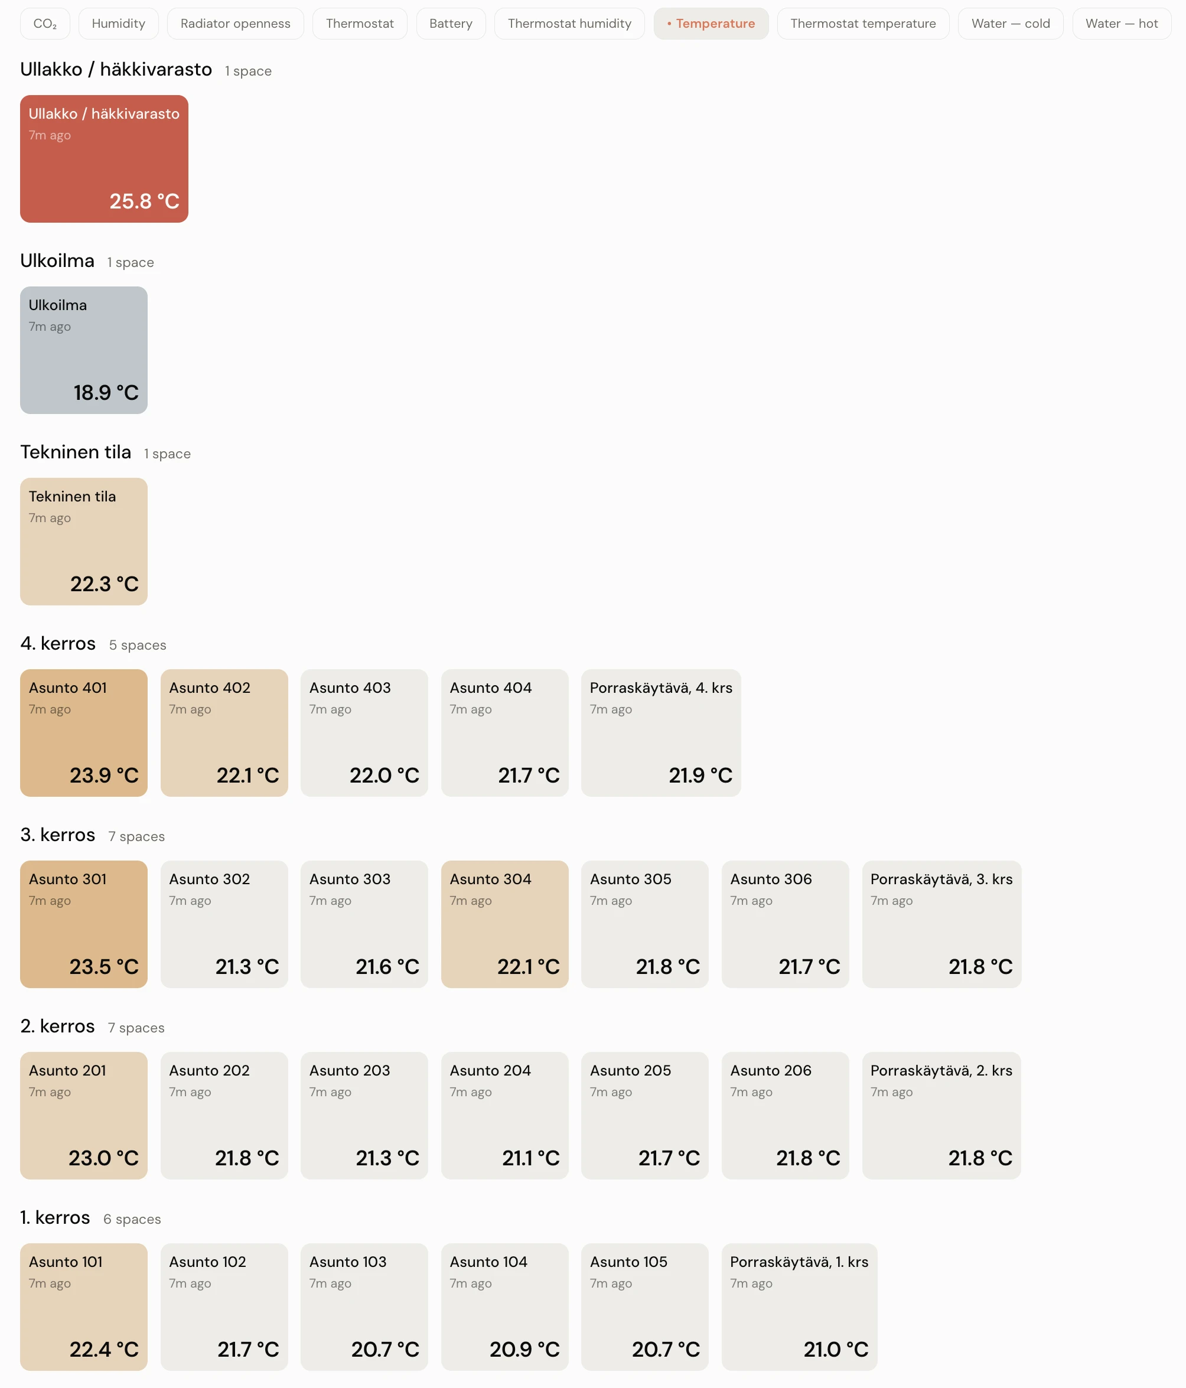Select the Thermostat temperature tab
1186x1388 pixels.
[x=863, y=24]
